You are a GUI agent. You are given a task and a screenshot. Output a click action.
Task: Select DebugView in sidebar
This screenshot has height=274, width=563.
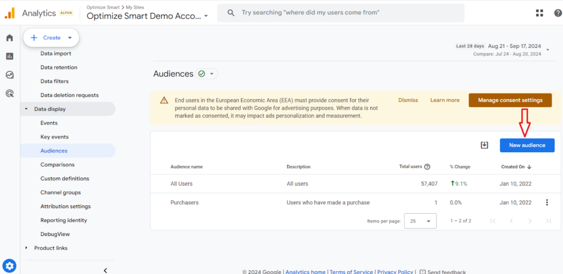[55, 234]
